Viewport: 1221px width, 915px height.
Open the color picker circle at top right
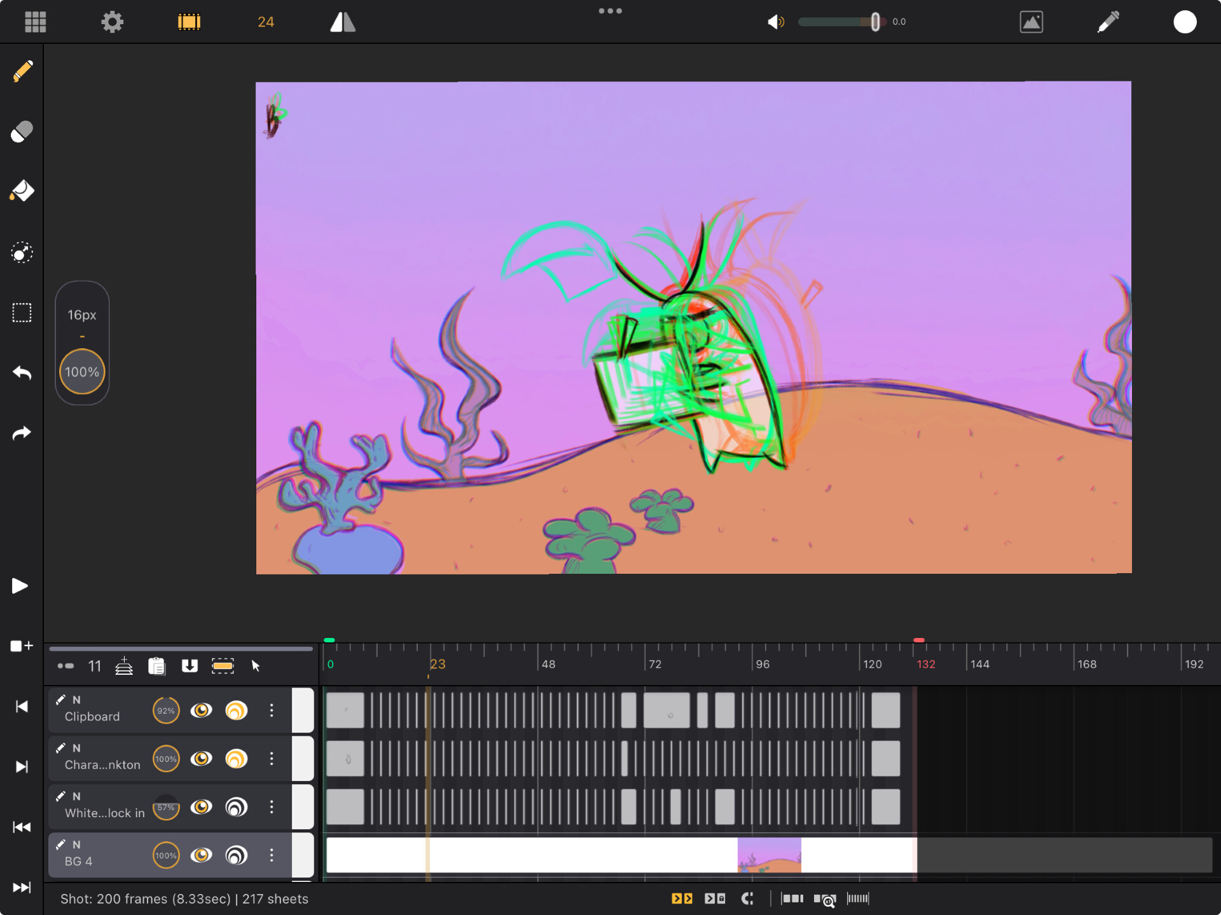pyautogui.click(x=1185, y=21)
